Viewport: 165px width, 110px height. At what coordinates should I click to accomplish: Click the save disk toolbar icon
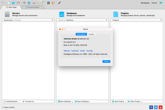pyautogui.click(x=18, y=3)
